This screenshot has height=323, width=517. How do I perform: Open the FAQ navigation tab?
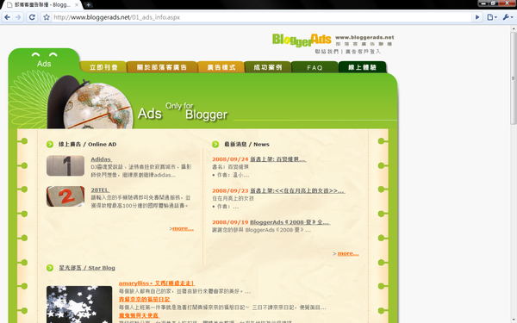click(315, 67)
